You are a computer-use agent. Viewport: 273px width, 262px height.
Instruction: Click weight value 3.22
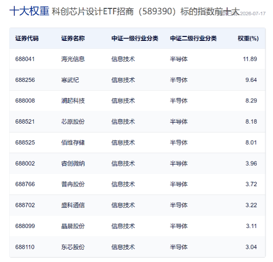pos(251,205)
